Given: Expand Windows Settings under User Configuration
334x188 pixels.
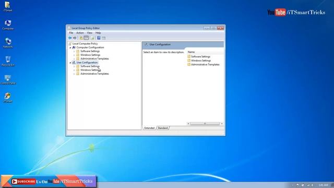Looking at the screenshot, I should pos(74,70).
